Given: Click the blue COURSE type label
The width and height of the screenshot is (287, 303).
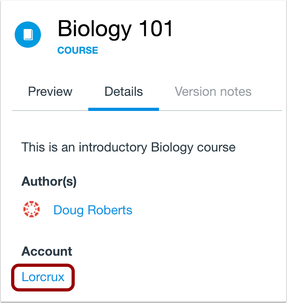Looking at the screenshot, I should click(x=78, y=50).
